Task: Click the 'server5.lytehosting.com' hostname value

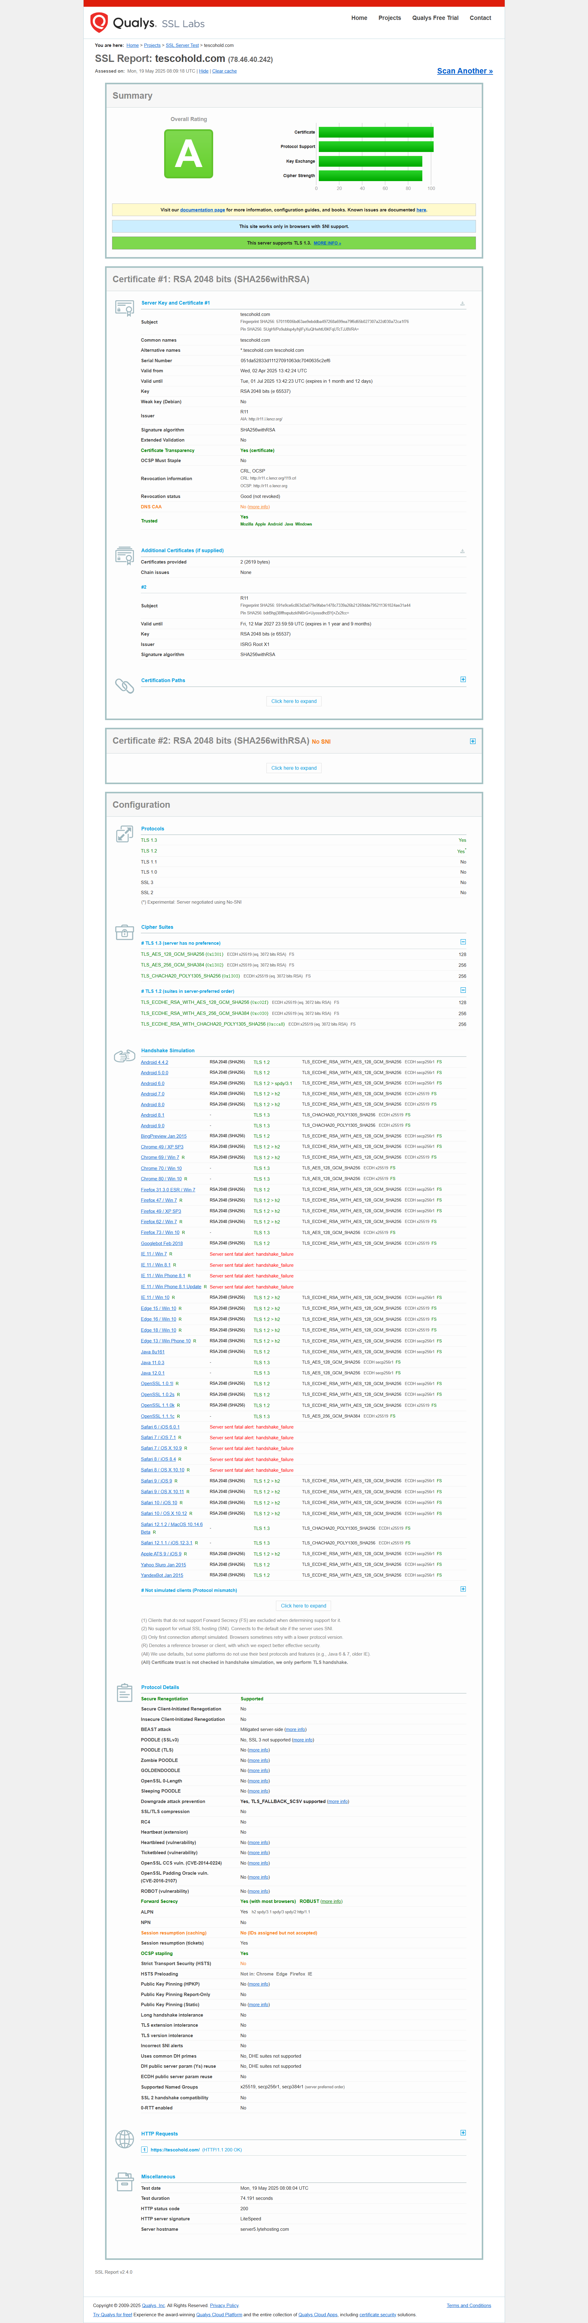Action: 264,2229
